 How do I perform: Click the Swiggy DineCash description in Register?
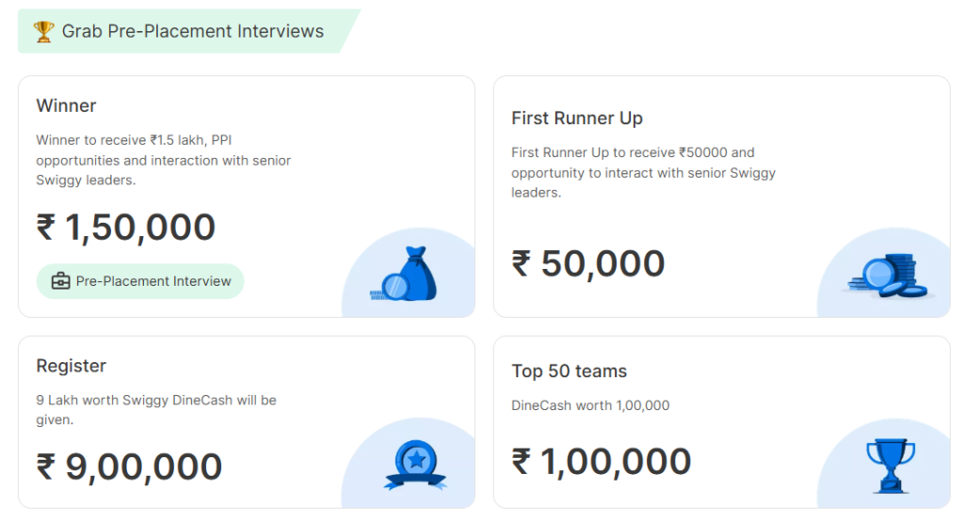click(156, 409)
